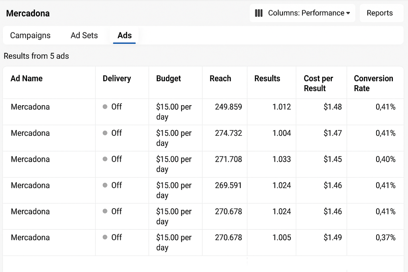Click the grey status dot in the $1.49 cost row
The width and height of the screenshot is (408, 272).
point(105,237)
